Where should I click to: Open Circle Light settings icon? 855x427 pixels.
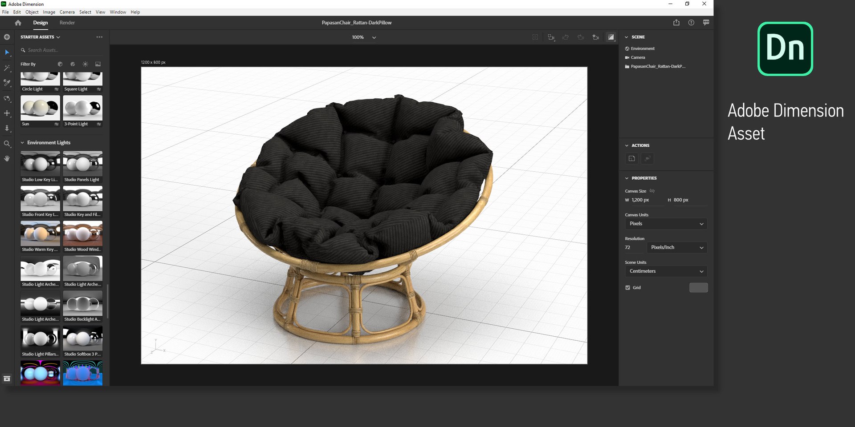pos(57,89)
